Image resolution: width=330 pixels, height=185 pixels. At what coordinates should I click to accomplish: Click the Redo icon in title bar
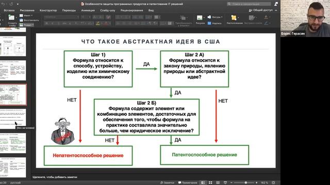click(11, 4)
